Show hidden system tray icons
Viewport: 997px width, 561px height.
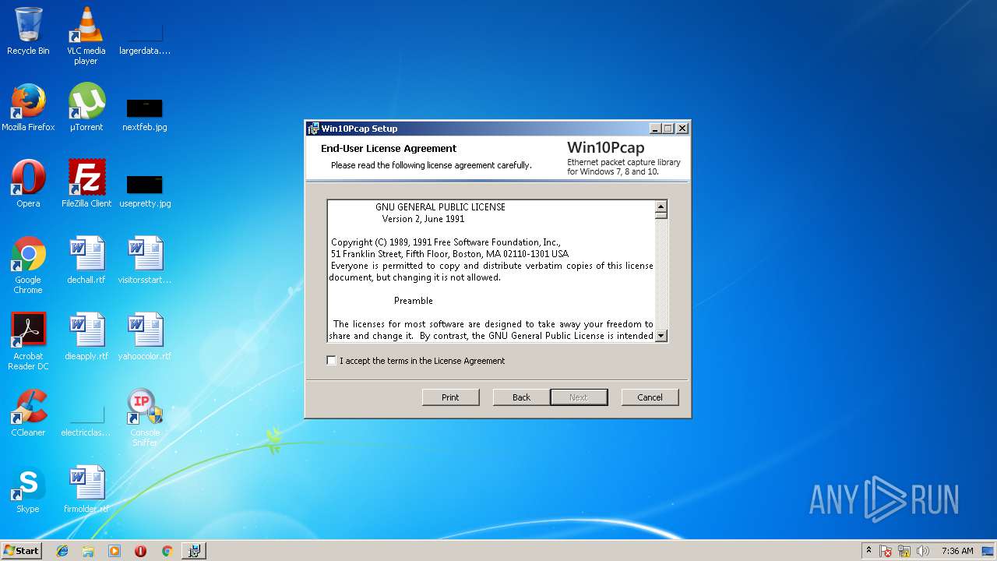[x=868, y=550]
